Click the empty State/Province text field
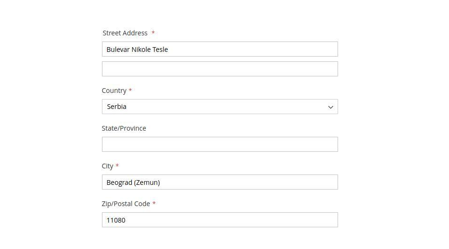 pyautogui.click(x=220, y=144)
